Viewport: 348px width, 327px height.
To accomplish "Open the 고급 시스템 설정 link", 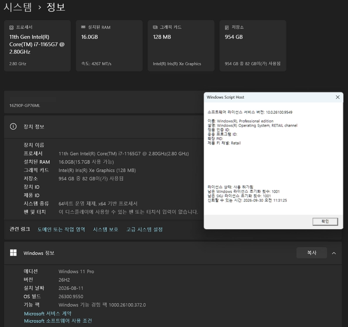I will [x=144, y=229].
